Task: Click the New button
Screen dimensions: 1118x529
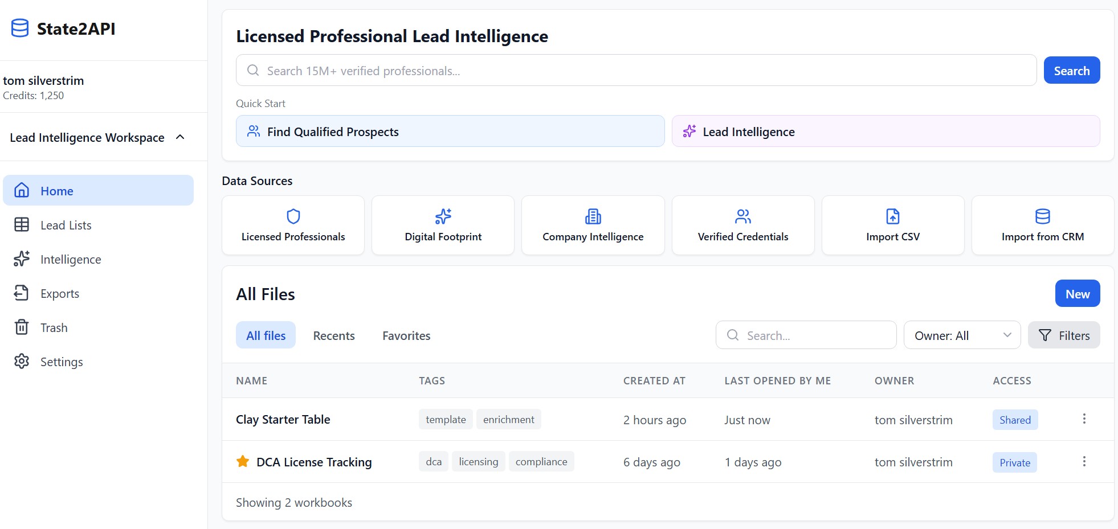Action: [1077, 293]
